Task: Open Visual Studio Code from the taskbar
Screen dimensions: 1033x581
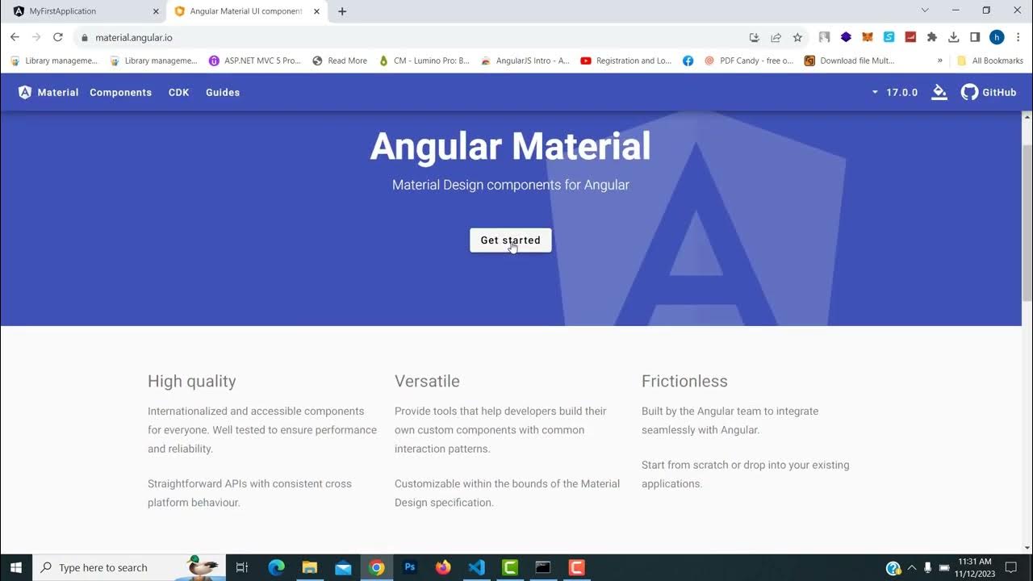Action: [x=476, y=567]
